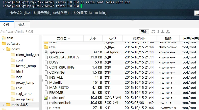Image resolution: width=199 pixels, height=110 pixels.
Task: Sort by 大小 column header
Action: point(93,38)
